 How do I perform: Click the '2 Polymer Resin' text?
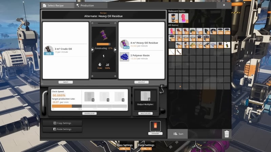click(140, 55)
